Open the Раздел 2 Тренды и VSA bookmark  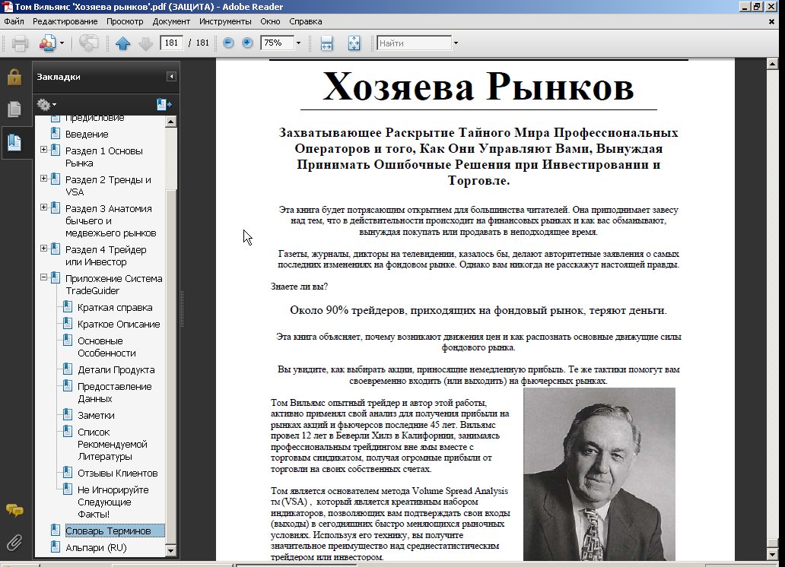(108, 186)
